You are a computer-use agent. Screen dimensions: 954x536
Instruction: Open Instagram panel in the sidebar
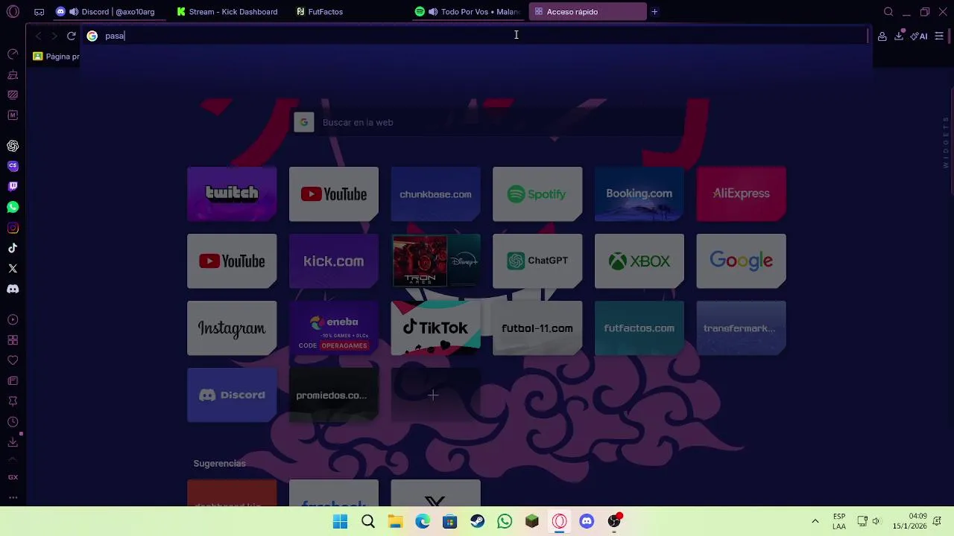coord(13,228)
